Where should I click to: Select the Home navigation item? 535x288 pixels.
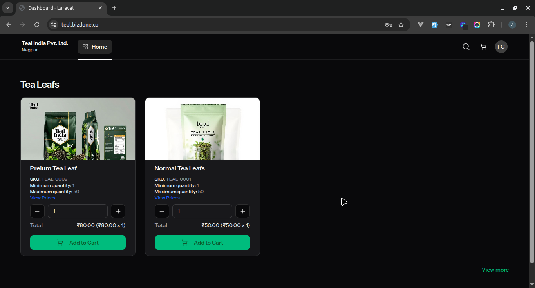[94, 46]
